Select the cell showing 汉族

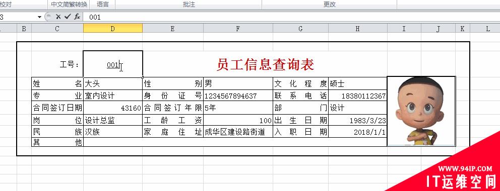(113, 132)
